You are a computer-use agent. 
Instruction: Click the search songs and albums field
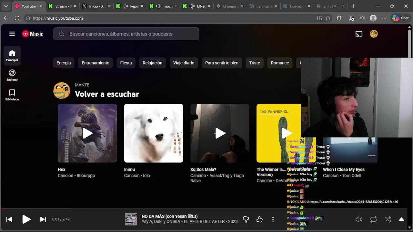click(x=126, y=34)
